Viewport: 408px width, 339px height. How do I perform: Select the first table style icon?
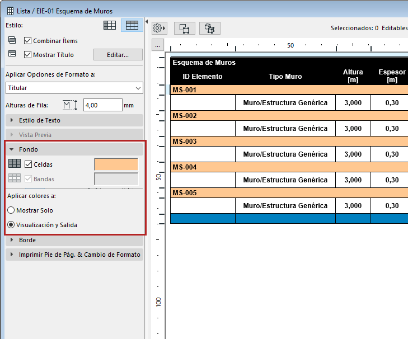point(110,25)
